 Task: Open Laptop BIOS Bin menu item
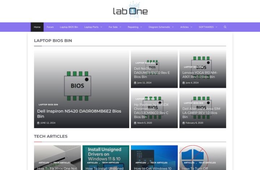coord(69,27)
